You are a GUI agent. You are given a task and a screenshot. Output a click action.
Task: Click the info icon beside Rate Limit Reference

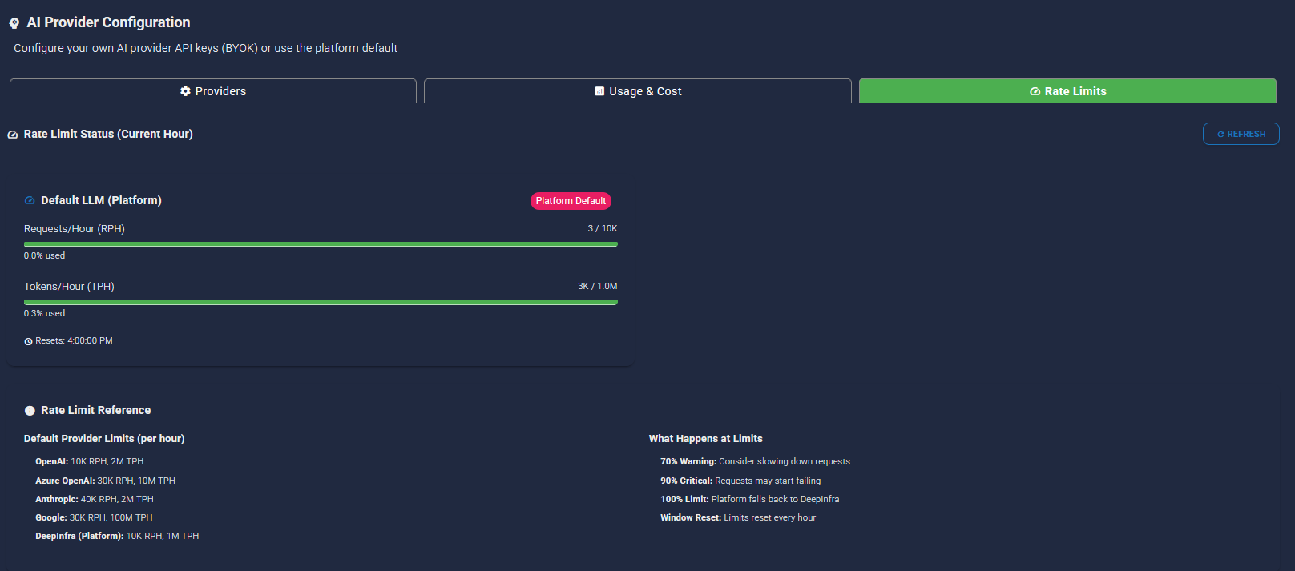(x=30, y=410)
